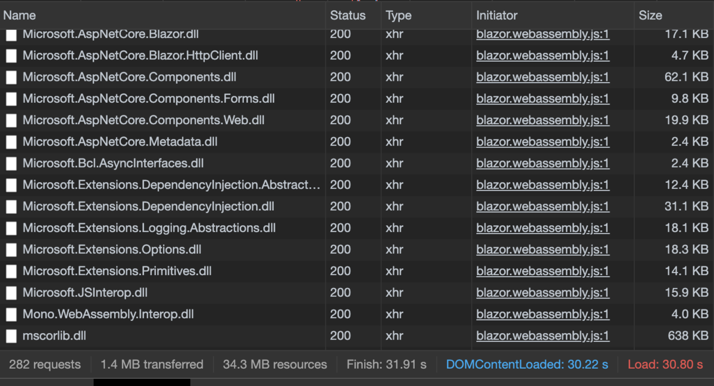
Task: Click the file icon for Microsoft.AspNetCore.Blazor.HttpClient.dll
Action: (x=11, y=56)
